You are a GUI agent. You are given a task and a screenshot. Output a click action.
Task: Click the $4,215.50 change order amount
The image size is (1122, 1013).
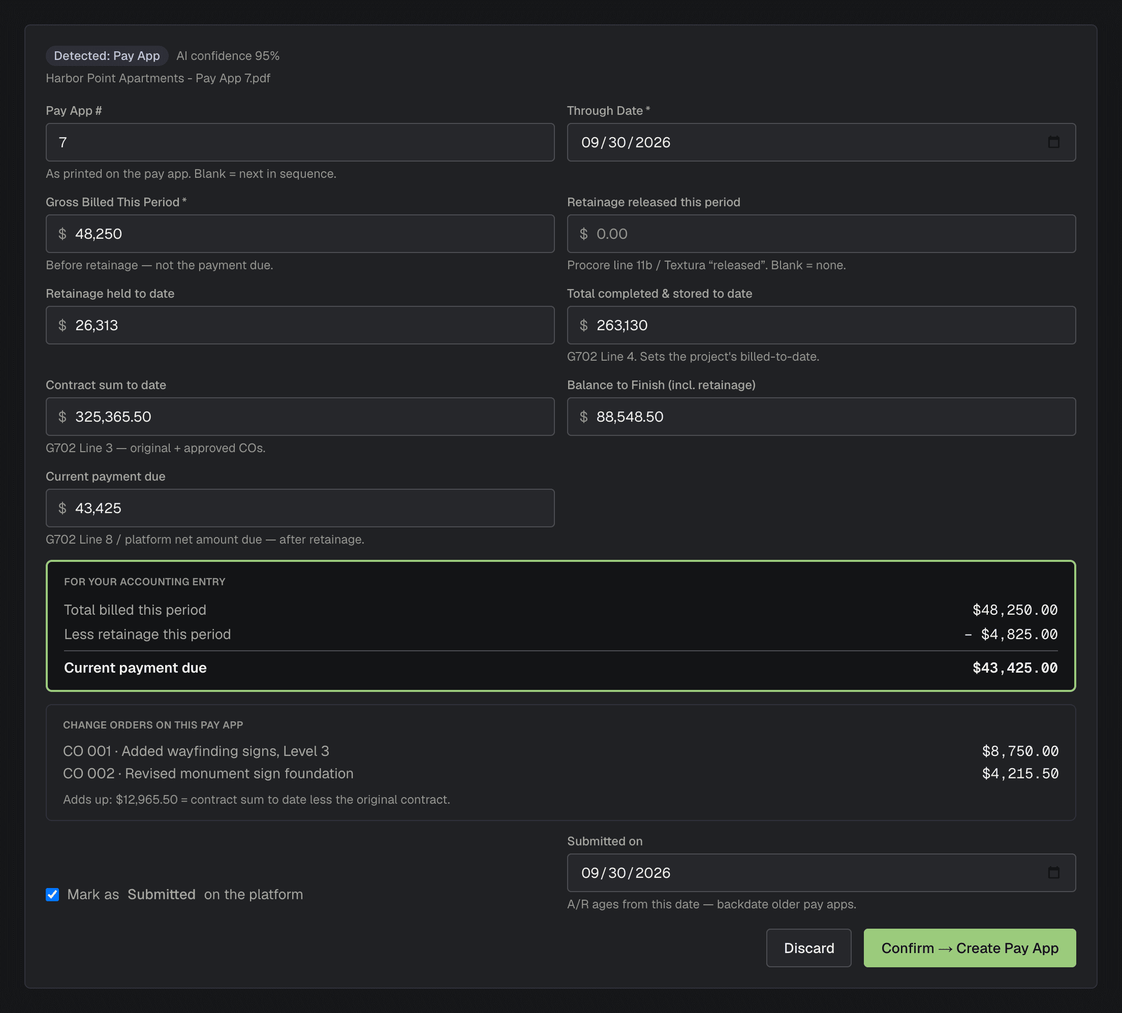coord(1019,773)
